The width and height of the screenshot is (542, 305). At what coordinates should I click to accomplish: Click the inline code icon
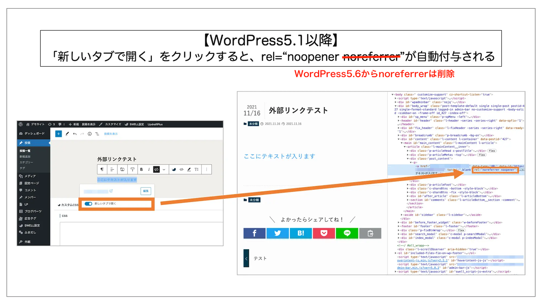[181, 169]
